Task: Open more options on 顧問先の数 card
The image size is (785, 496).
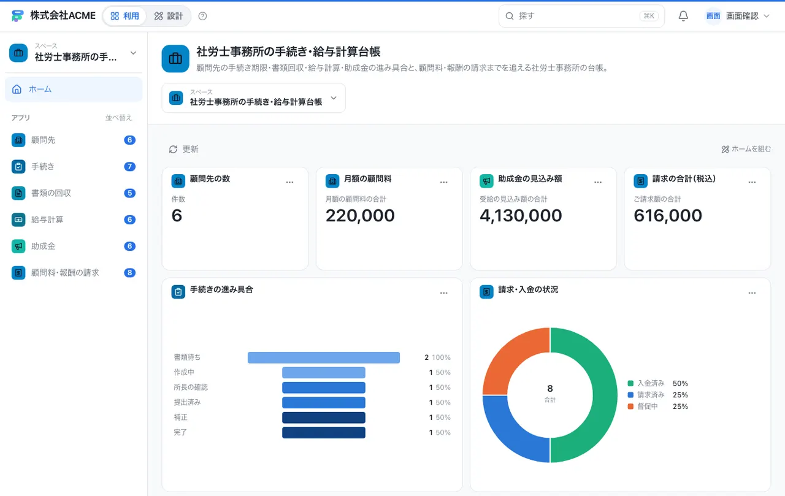Action: [x=289, y=182]
